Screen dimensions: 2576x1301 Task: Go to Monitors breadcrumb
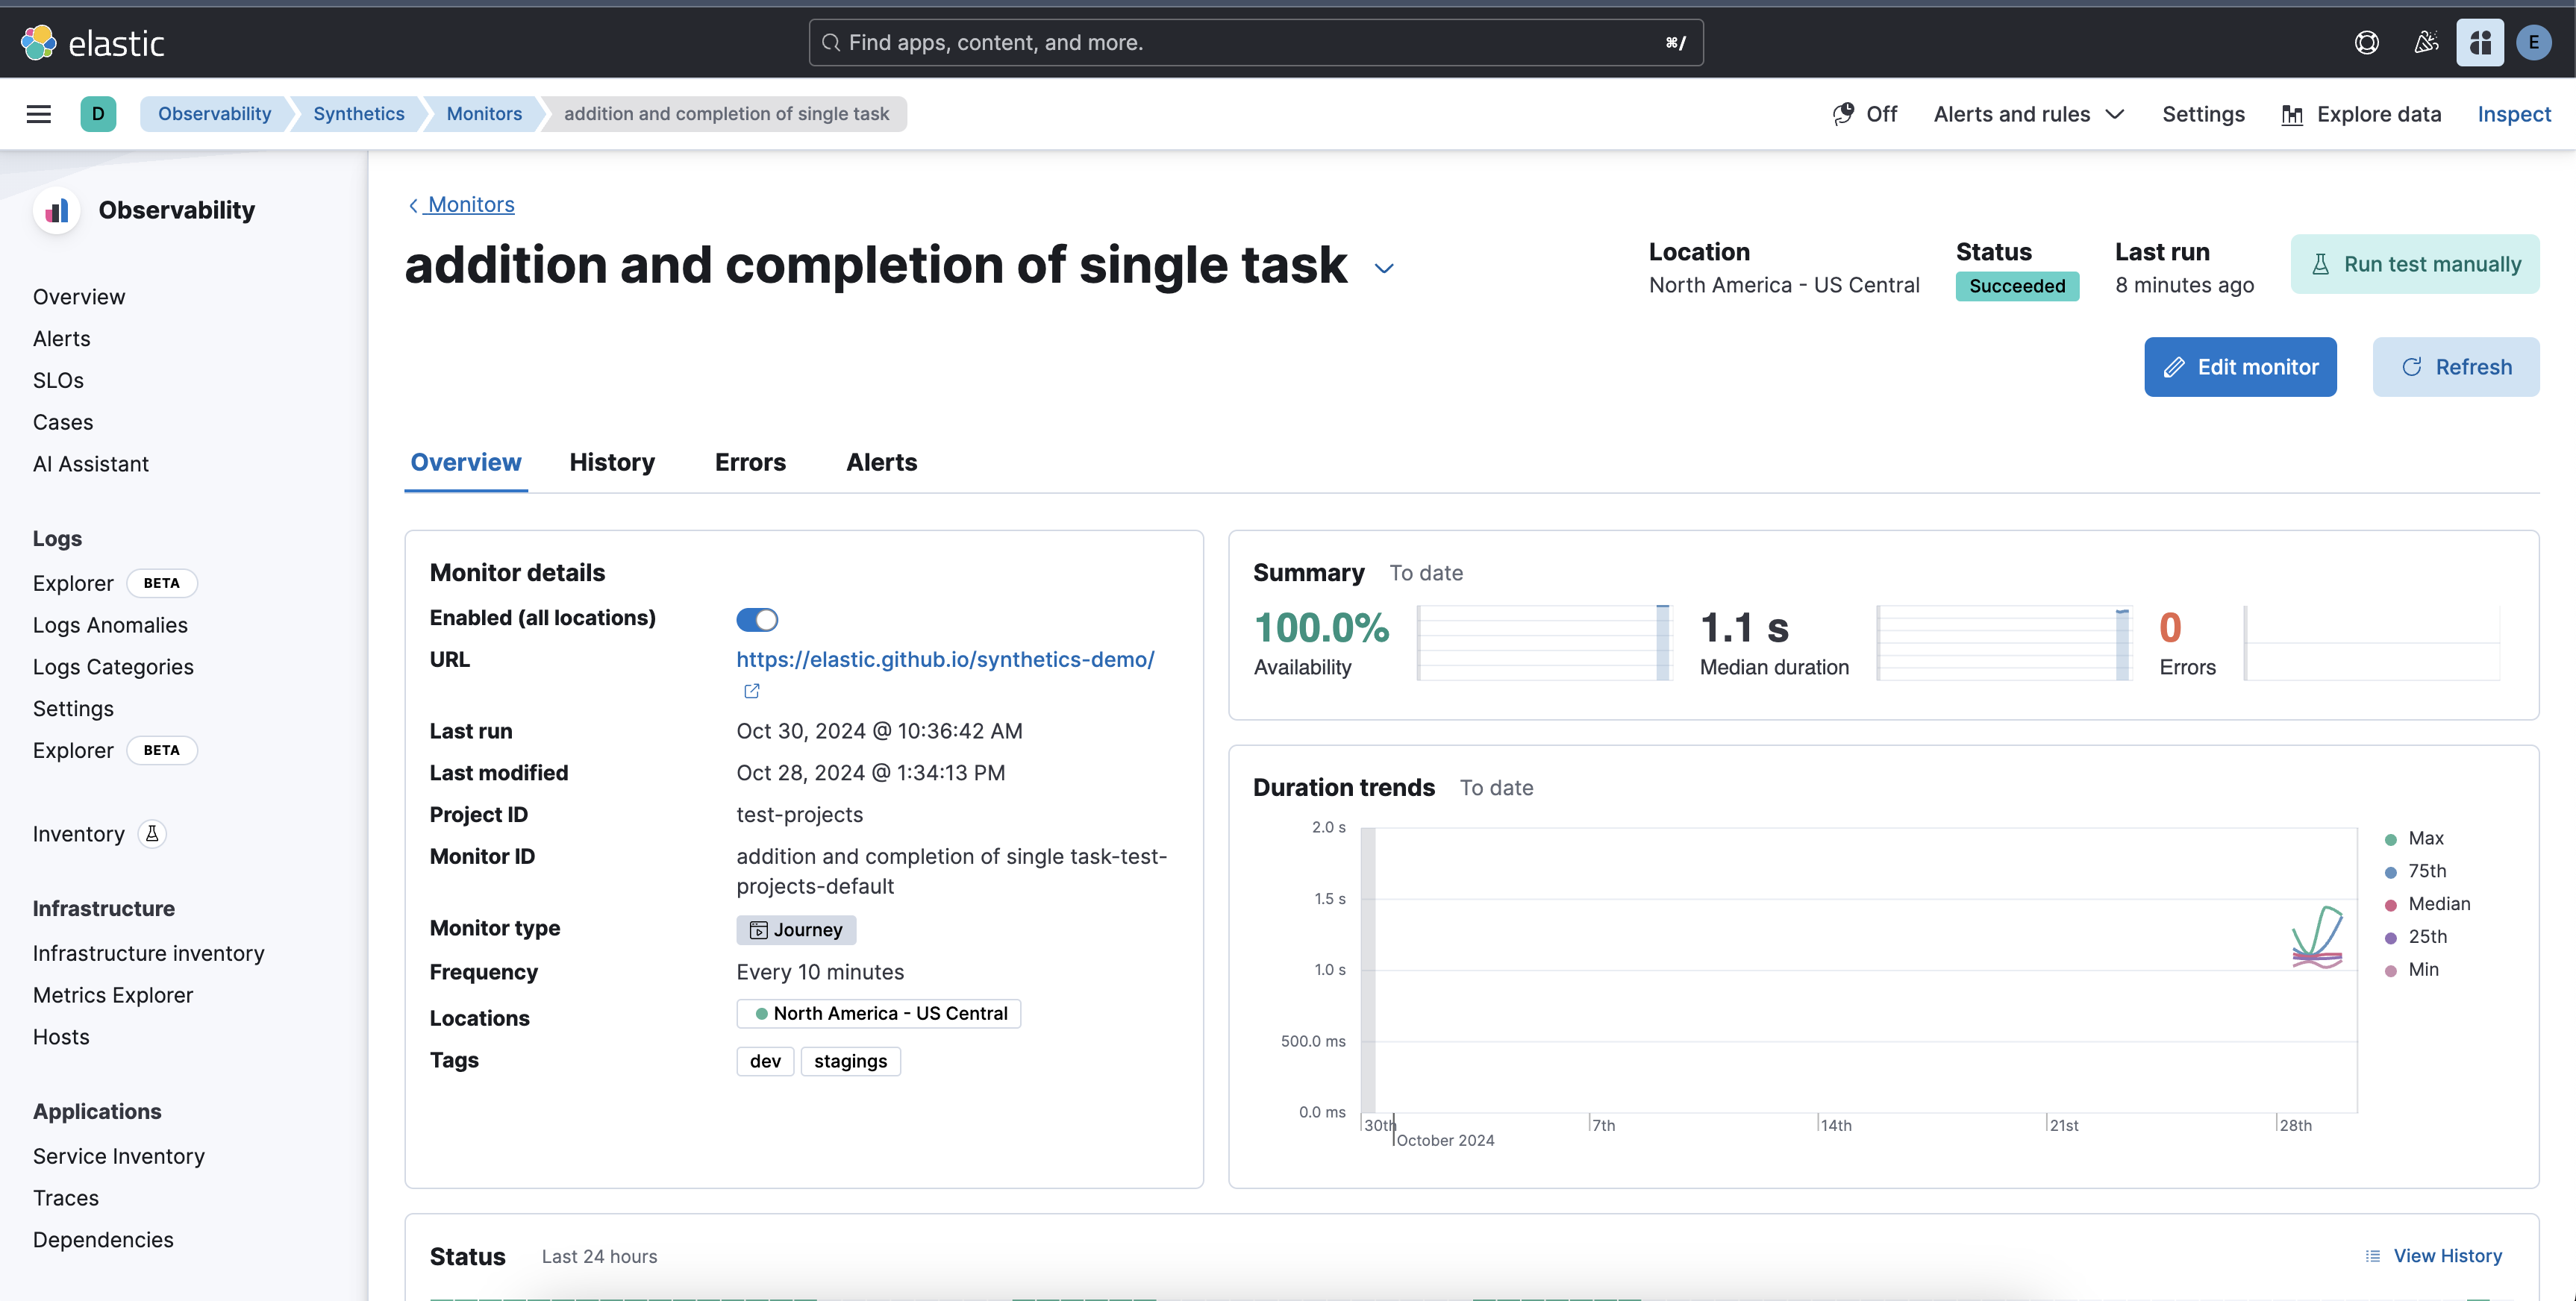coord(484,114)
